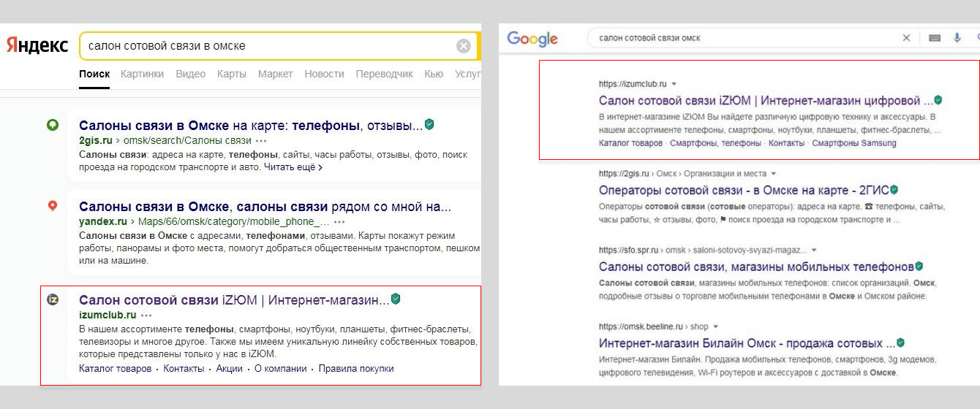
Task: Open 'салоны связи рядом со мной' Yandex result
Action: pyautogui.click(x=265, y=206)
